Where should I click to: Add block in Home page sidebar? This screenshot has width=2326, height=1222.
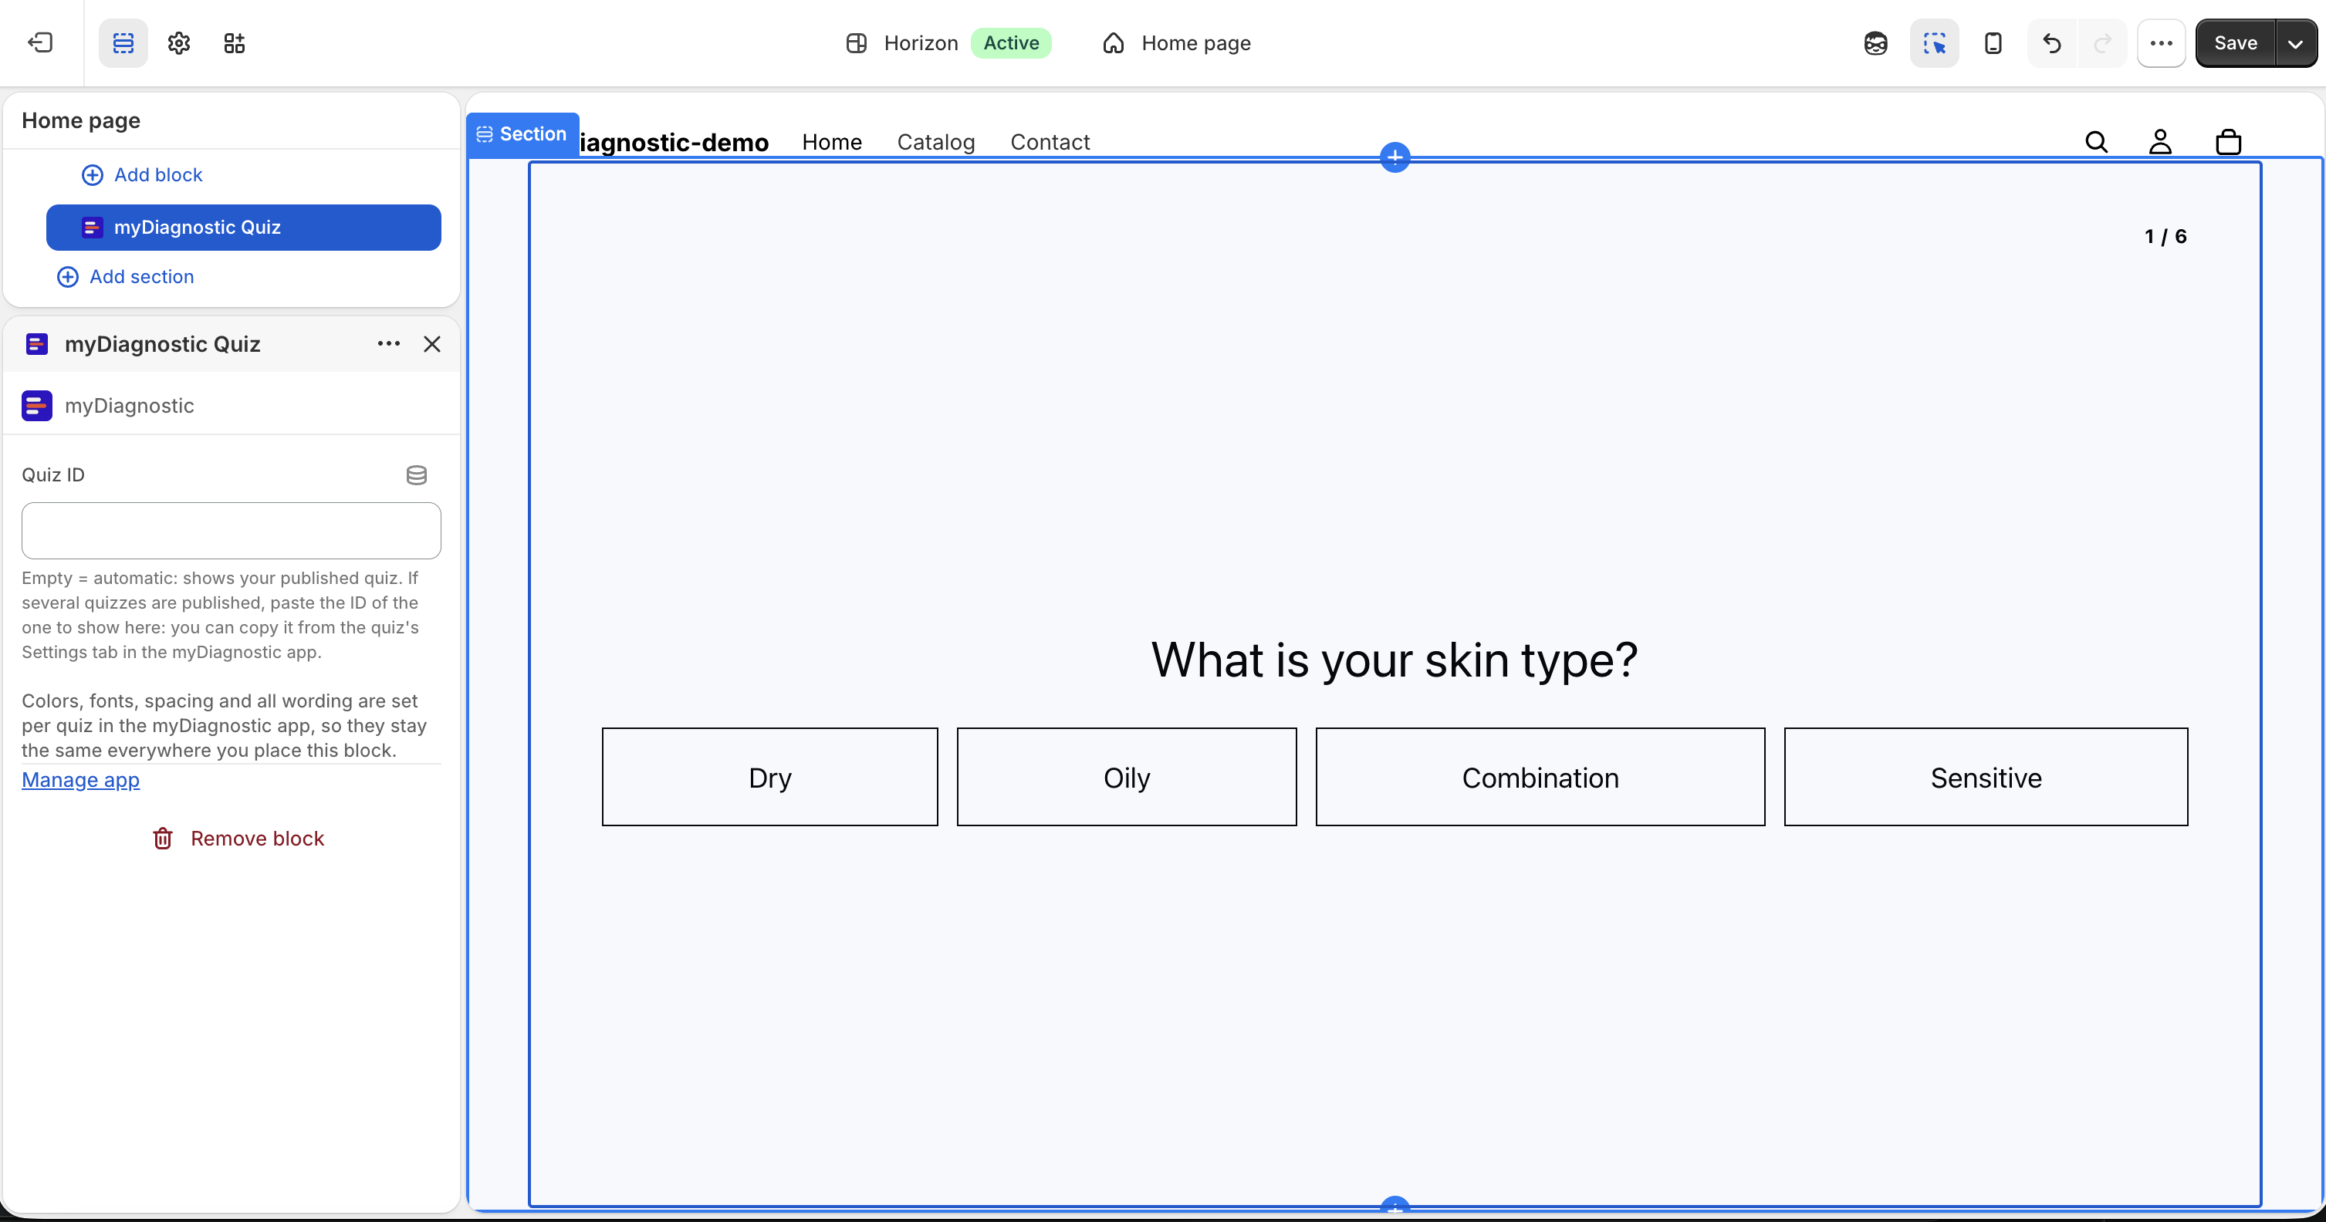pyautogui.click(x=142, y=175)
